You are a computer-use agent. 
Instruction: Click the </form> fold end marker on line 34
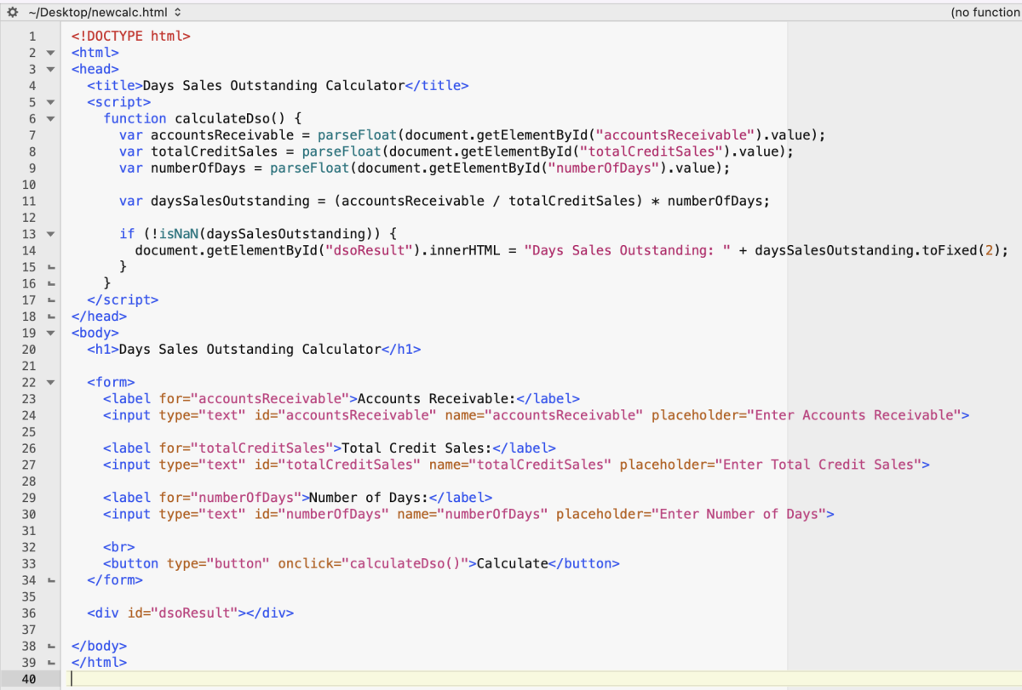pyautogui.click(x=50, y=580)
